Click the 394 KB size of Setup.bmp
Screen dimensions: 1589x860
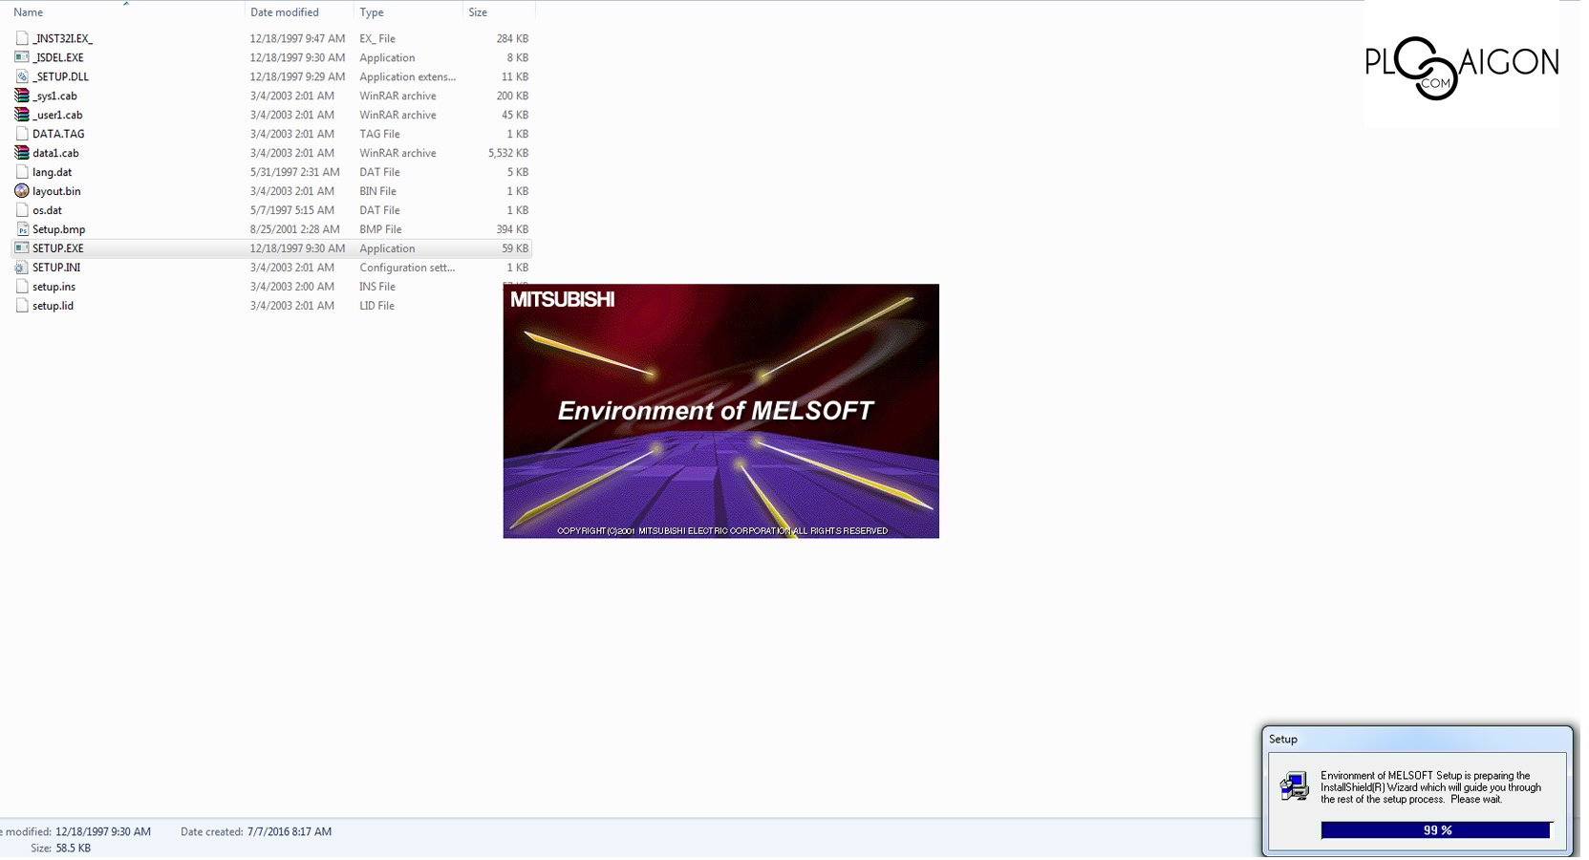512,229
